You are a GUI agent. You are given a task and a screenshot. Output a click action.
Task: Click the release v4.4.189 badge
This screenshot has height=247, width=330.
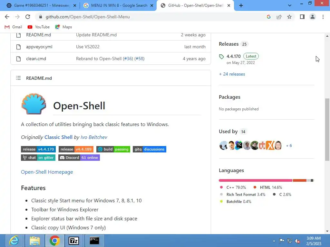(76, 149)
